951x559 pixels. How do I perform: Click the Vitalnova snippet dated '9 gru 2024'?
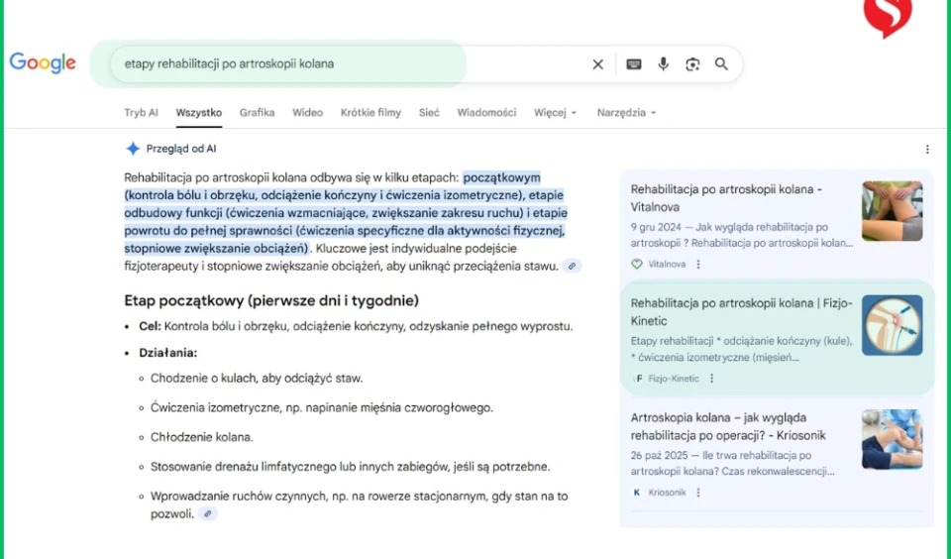741,235
